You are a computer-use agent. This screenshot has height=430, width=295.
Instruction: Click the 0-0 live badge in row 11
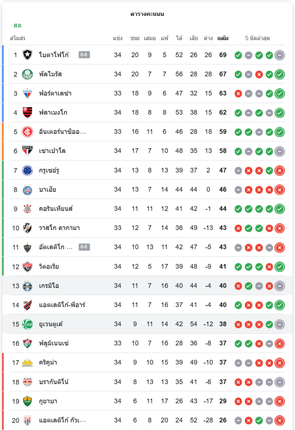tap(84, 247)
